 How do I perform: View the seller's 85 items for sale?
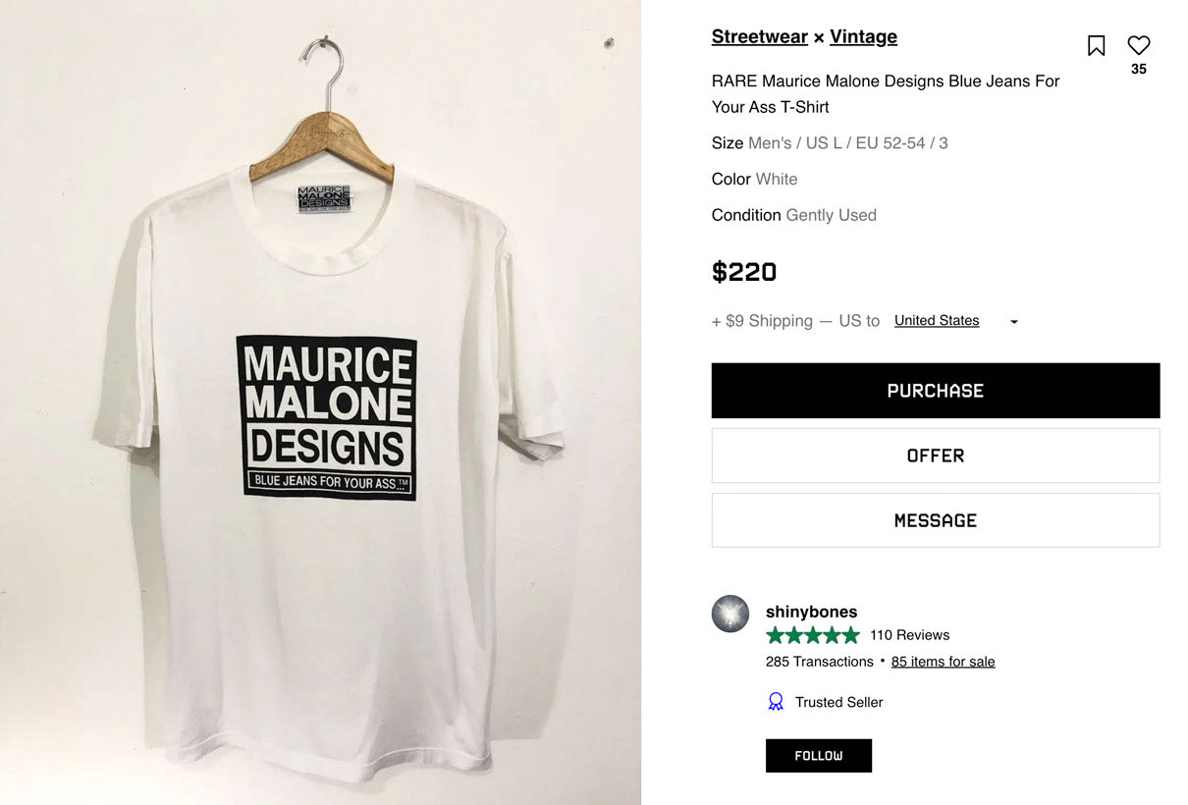pos(943,662)
